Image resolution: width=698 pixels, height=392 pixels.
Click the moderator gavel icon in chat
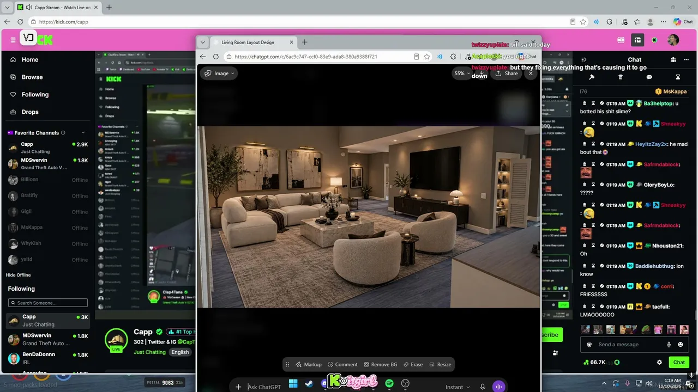[x=592, y=77]
